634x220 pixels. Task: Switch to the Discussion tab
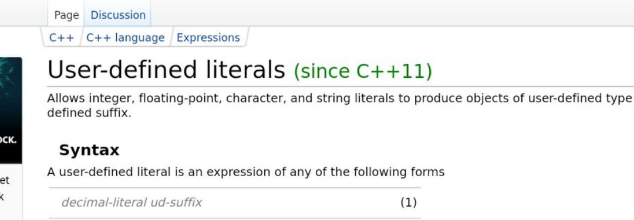[x=117, y=15]
